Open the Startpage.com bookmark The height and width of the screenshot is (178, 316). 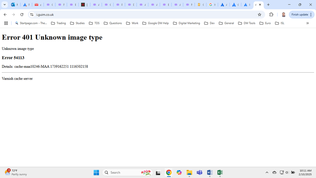(31, 23)
